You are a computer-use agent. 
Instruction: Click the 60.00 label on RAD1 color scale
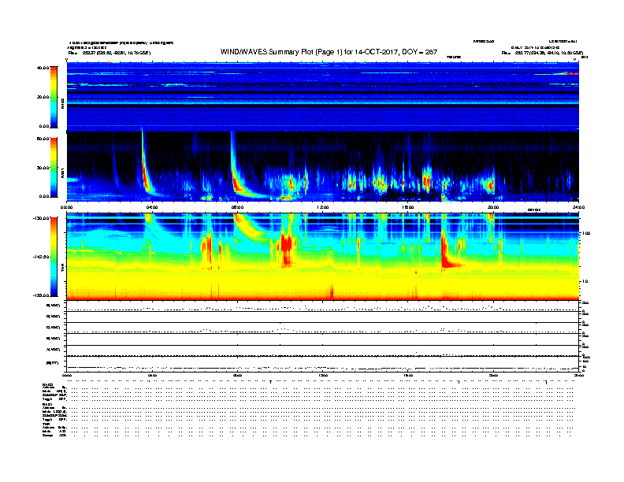click(43, 139)
